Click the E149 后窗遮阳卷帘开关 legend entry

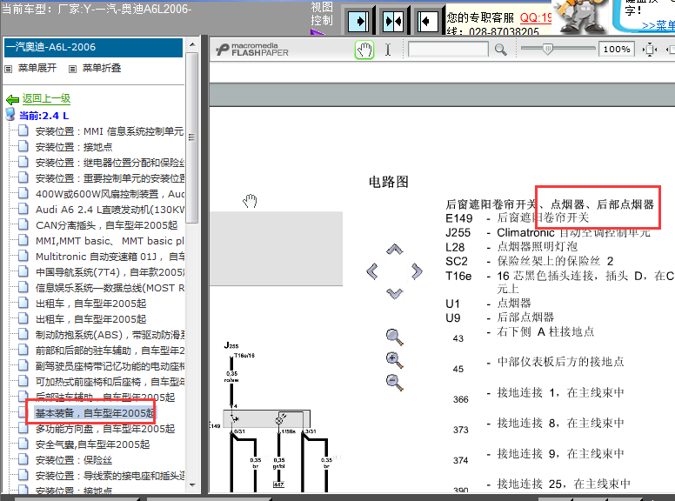point(517,217)
